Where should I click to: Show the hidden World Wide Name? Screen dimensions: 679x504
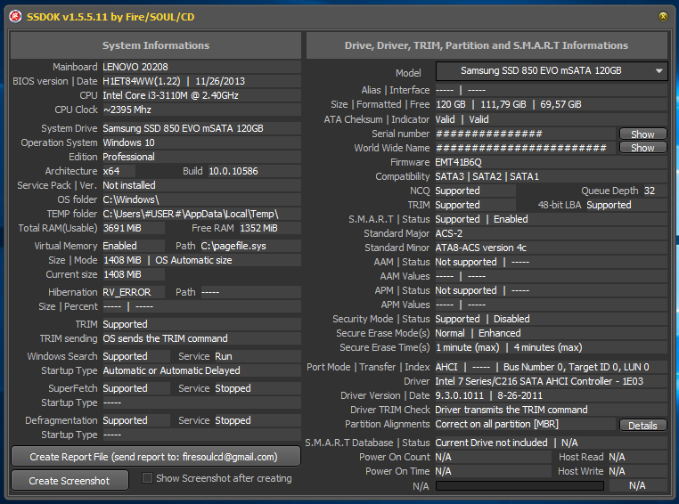[642, 148]
